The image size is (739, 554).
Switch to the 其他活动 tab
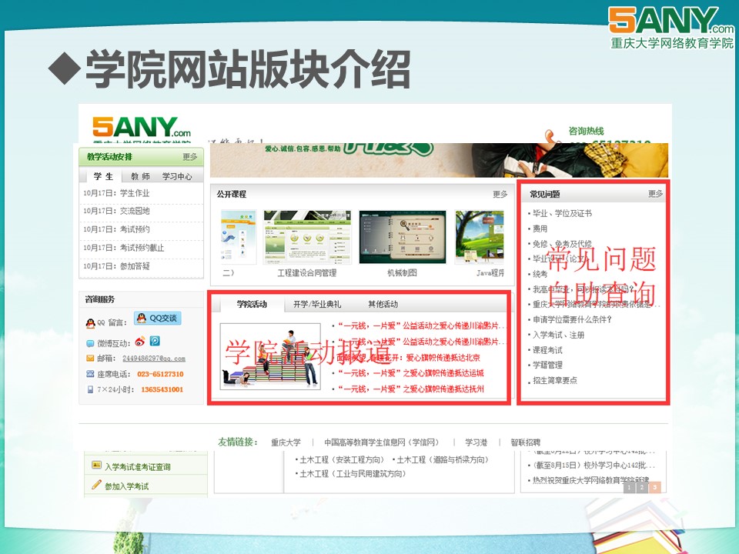click(x=383, y=304)
